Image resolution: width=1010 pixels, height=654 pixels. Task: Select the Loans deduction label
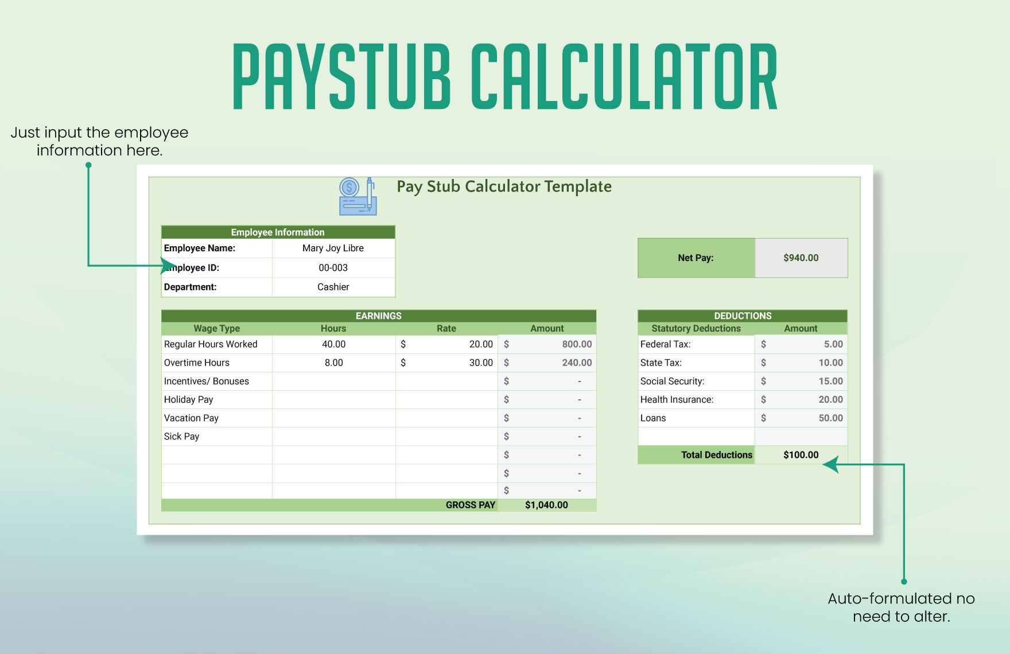pyautogui.click(x=653, y=418)
